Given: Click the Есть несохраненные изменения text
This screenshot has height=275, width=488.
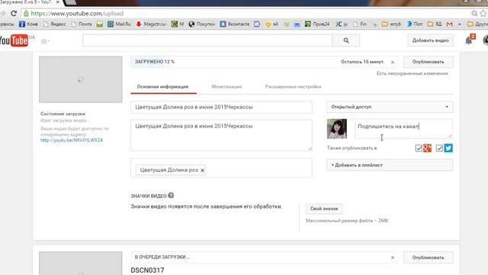Looking at the screenshot, I should coord(412,73).
